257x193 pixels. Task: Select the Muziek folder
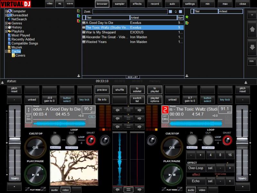(x=15, y=47)
